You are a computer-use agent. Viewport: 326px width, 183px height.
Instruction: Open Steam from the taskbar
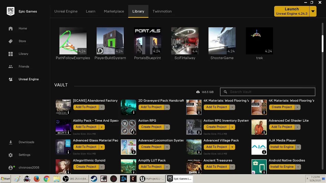click(94, 179)
